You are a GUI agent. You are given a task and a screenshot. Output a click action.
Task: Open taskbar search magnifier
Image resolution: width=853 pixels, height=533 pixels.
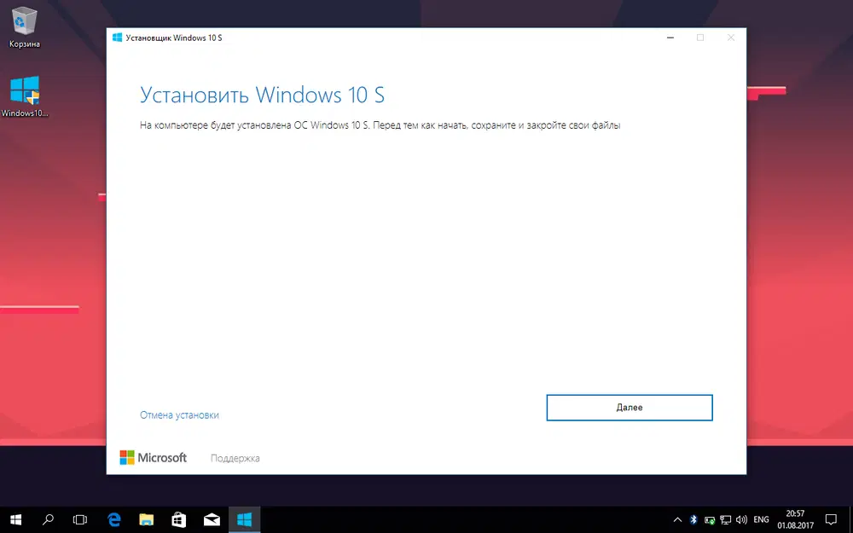pyautogui.click(x=48, y=520)
